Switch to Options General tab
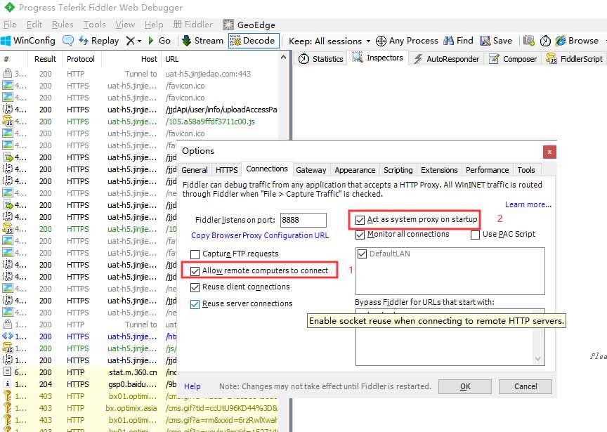607x432 pixels. [x=195, y=170]
